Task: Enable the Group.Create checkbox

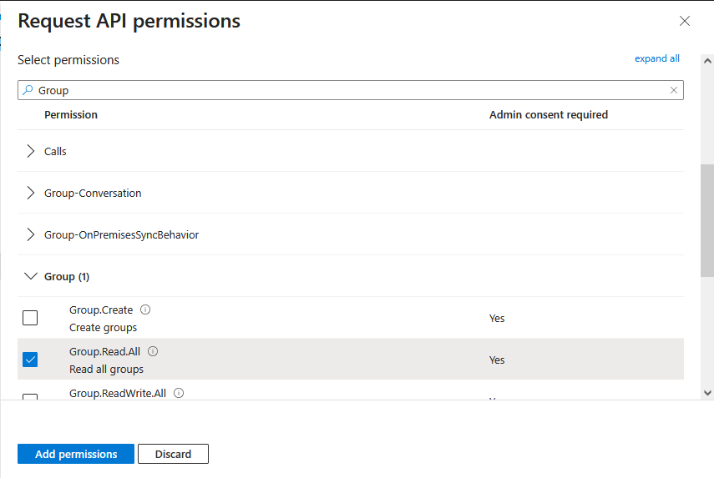Action: click(30, 318)
